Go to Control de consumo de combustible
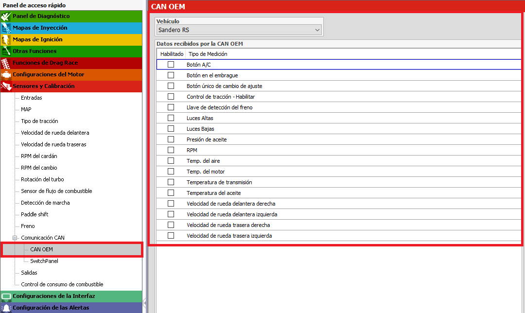The image size is (525, 313). point(62,284)
